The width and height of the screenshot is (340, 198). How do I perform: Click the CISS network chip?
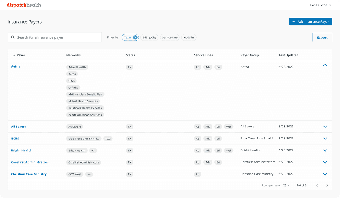click(71, 81)
